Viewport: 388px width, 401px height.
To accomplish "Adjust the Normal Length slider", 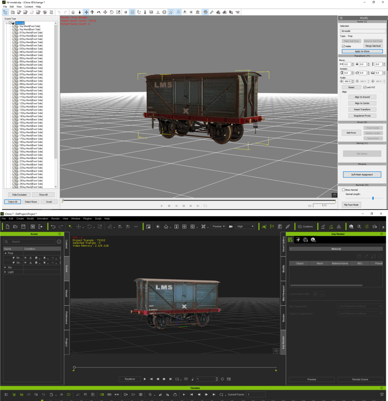I will click(373, 198).
